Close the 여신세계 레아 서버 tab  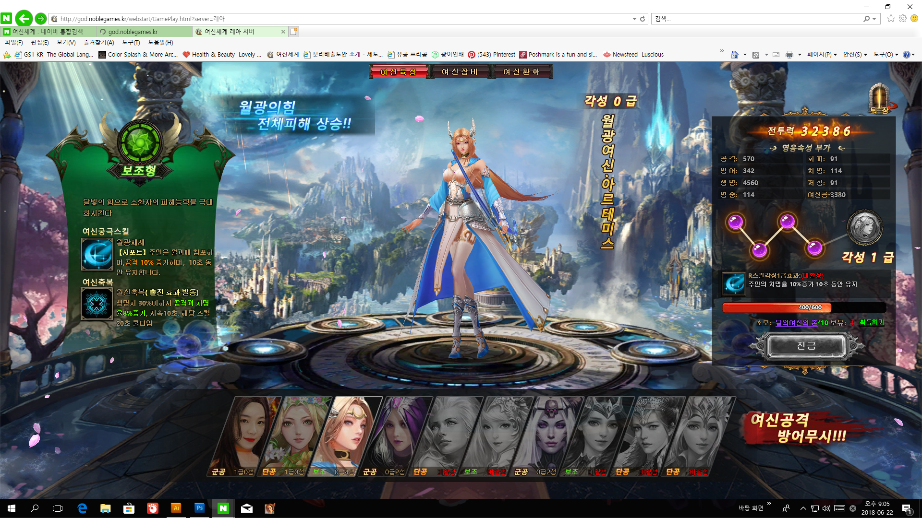(283, 32)
